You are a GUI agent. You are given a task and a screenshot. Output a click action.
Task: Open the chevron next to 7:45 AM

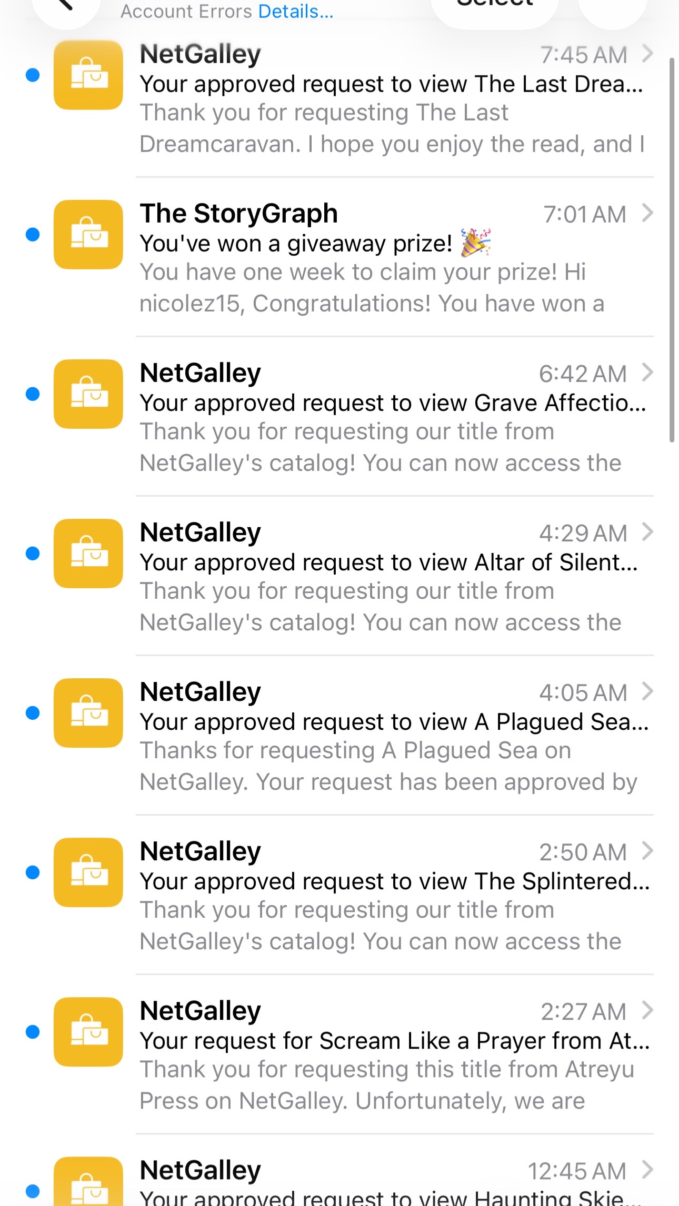click(x=648, y=54)
